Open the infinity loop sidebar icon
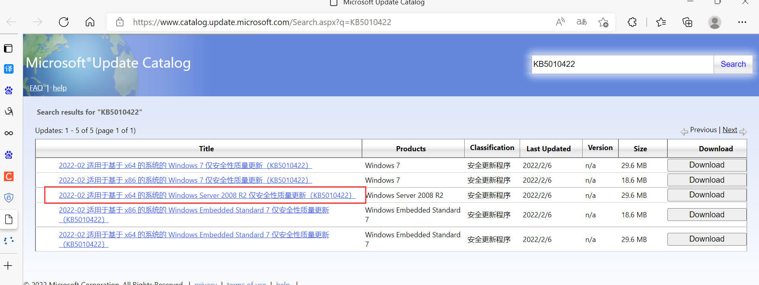The width and height of the screenshot is (759, 285). tap(8, 133)
